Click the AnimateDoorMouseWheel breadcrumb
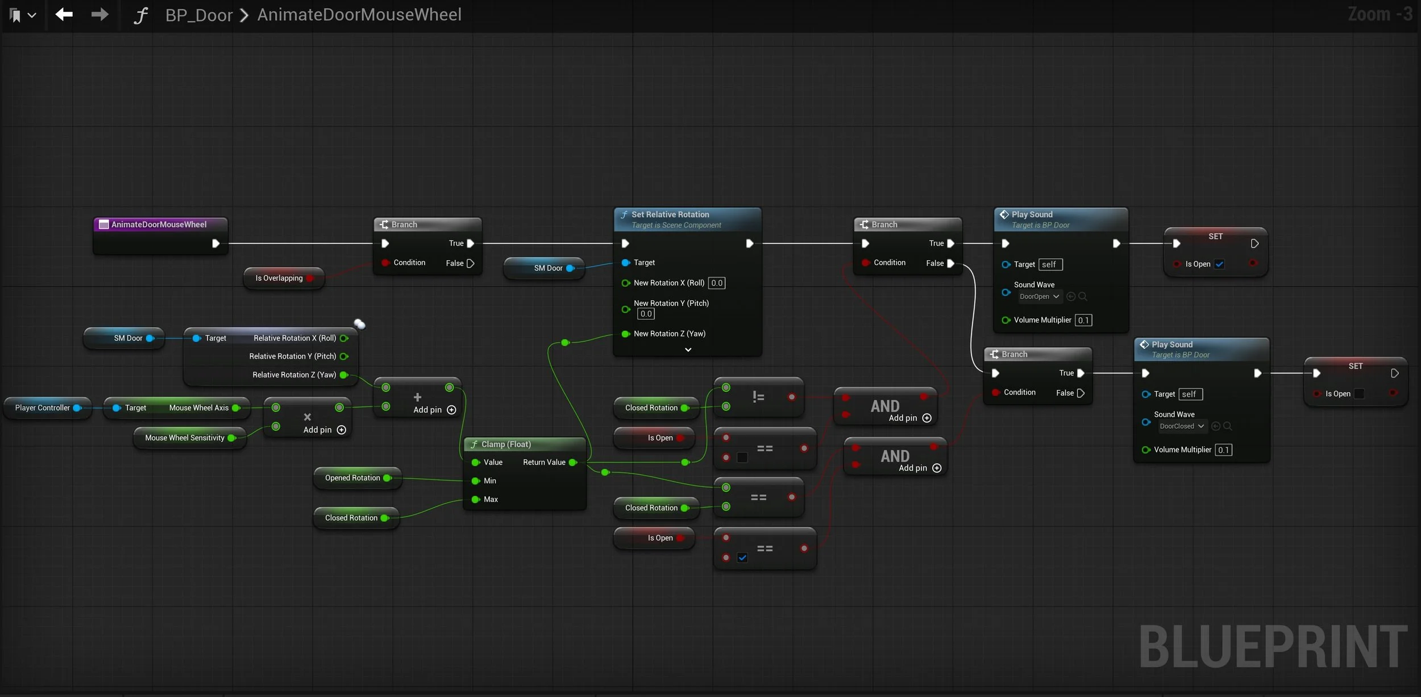Image resolution: width=1421 pixels, height=697 pixels. coord(359,15)
